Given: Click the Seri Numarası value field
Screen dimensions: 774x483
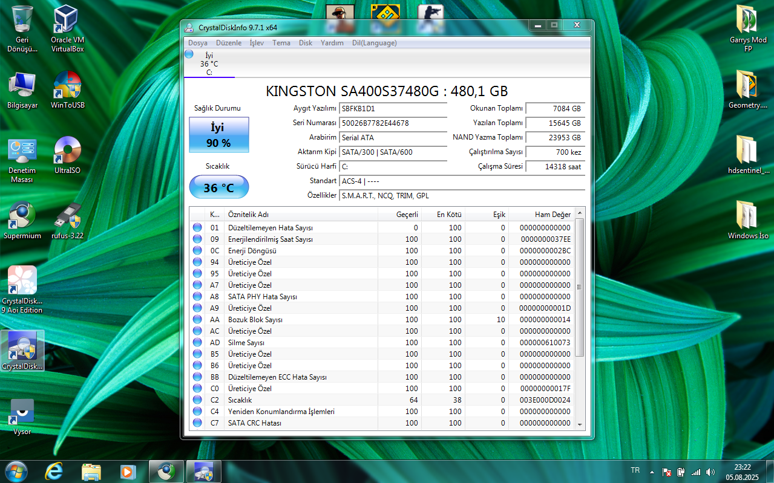Looking at the screenshot, I should pyautogui.click(x=393, y=123).
